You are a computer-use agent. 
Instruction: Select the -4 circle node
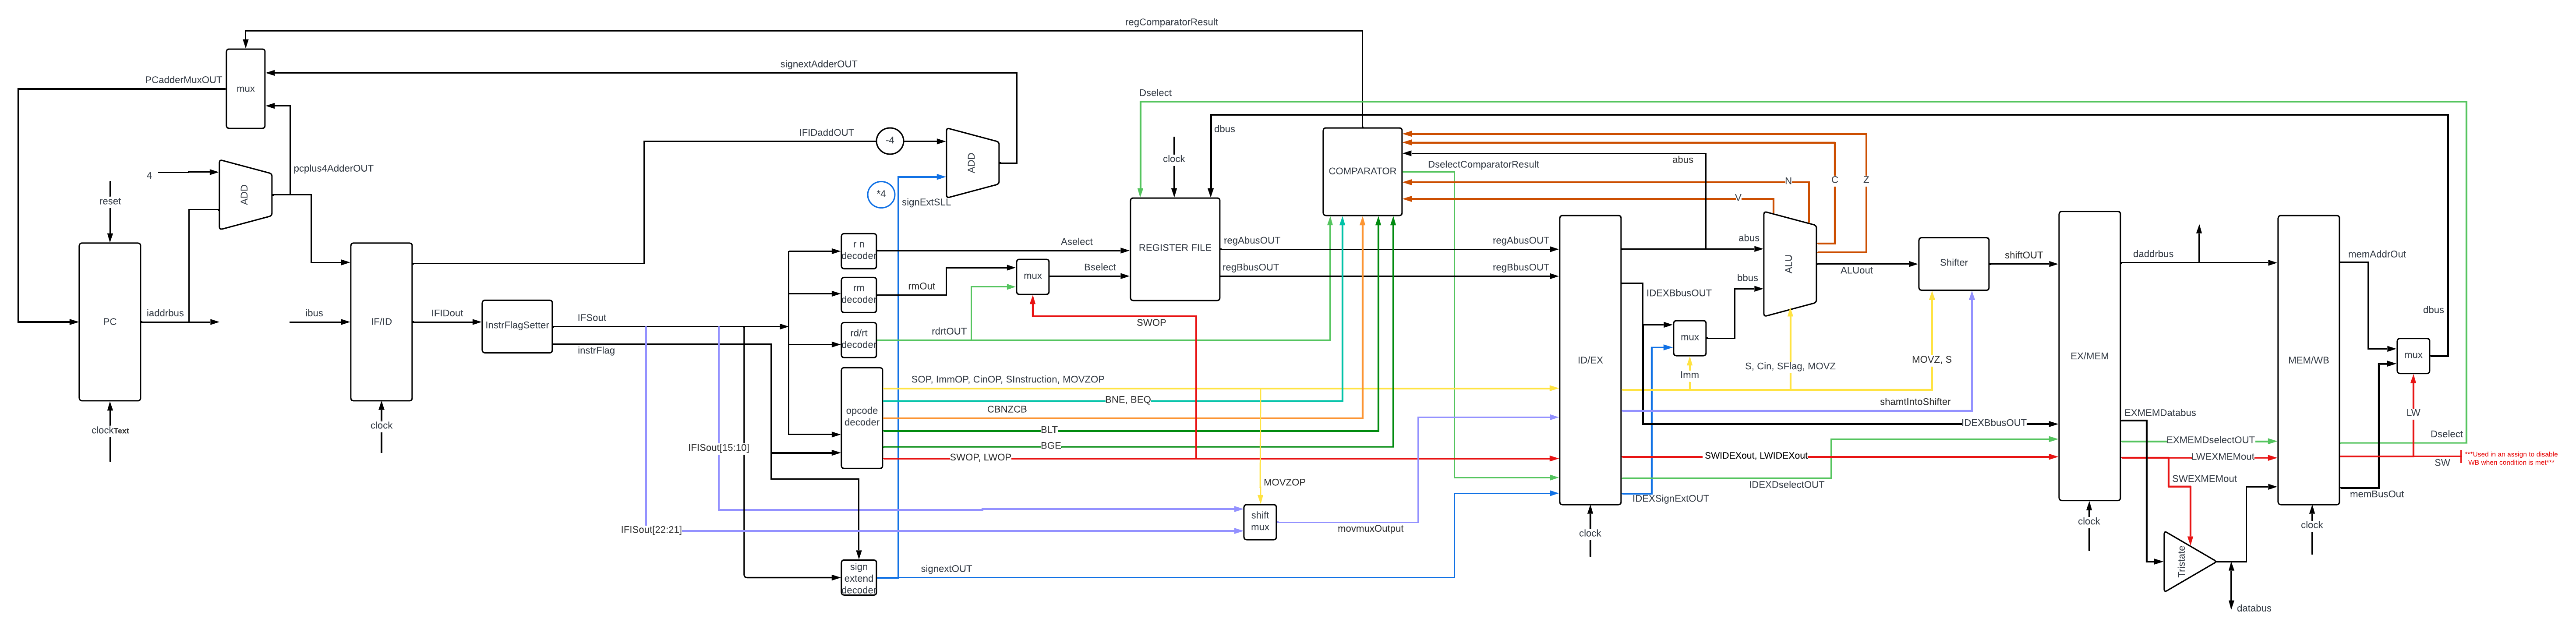pyautogui.click(x=890, y=141)
